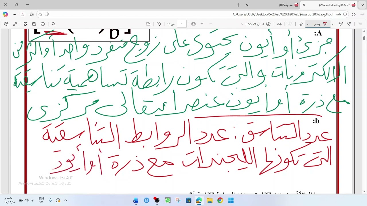Open Snipping Tool from taskbar

pyautogui.click(x=178, y=201)
